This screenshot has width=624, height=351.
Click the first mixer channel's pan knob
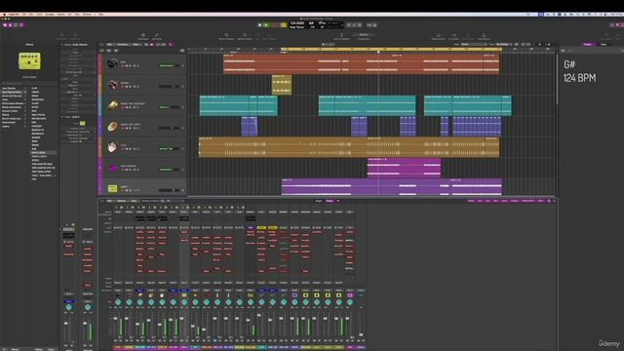[x=118, y=302]
